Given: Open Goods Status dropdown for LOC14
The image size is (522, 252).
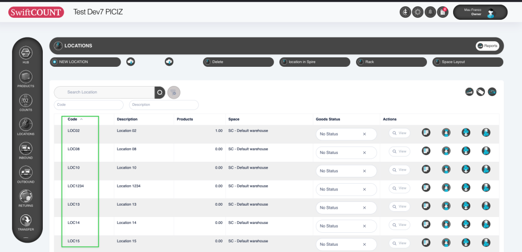Looking at the screenshot, I should [346, 226].
